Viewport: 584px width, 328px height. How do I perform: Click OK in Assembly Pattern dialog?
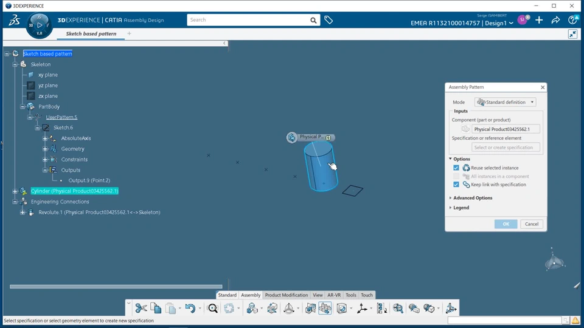[x=506, y=224]
